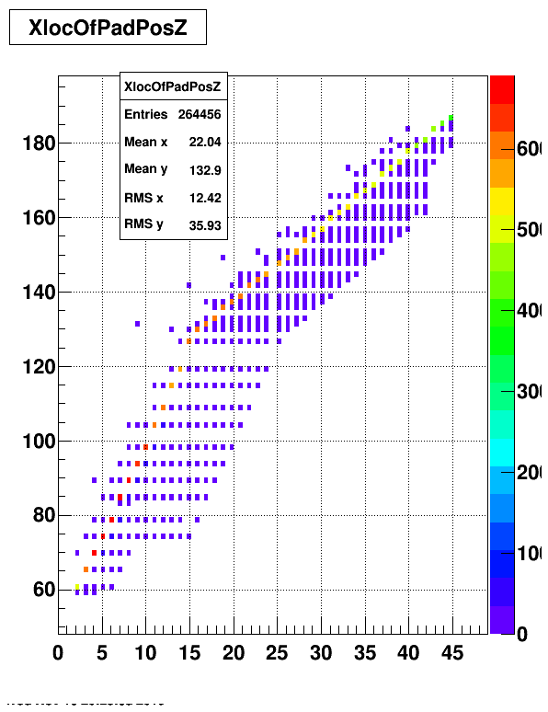Viewport: 548px width, 712px height.
Task: Select the x-axis tick label 35
Action: pos(365,653)
